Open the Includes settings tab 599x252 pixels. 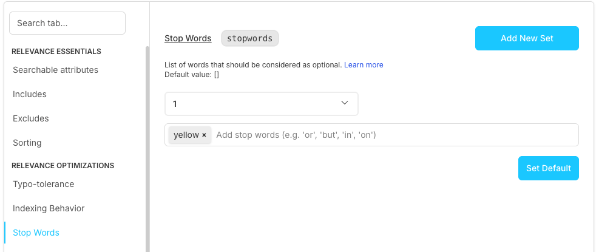30,94
